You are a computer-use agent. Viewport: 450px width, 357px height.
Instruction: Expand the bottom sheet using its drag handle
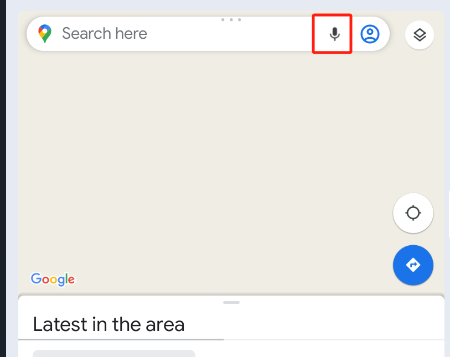pos(231,302)
